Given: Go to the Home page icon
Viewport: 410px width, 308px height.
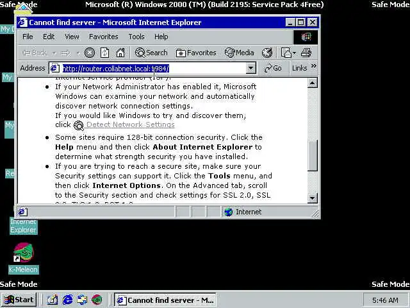Looking at the screenshot, I should point(120,53).
